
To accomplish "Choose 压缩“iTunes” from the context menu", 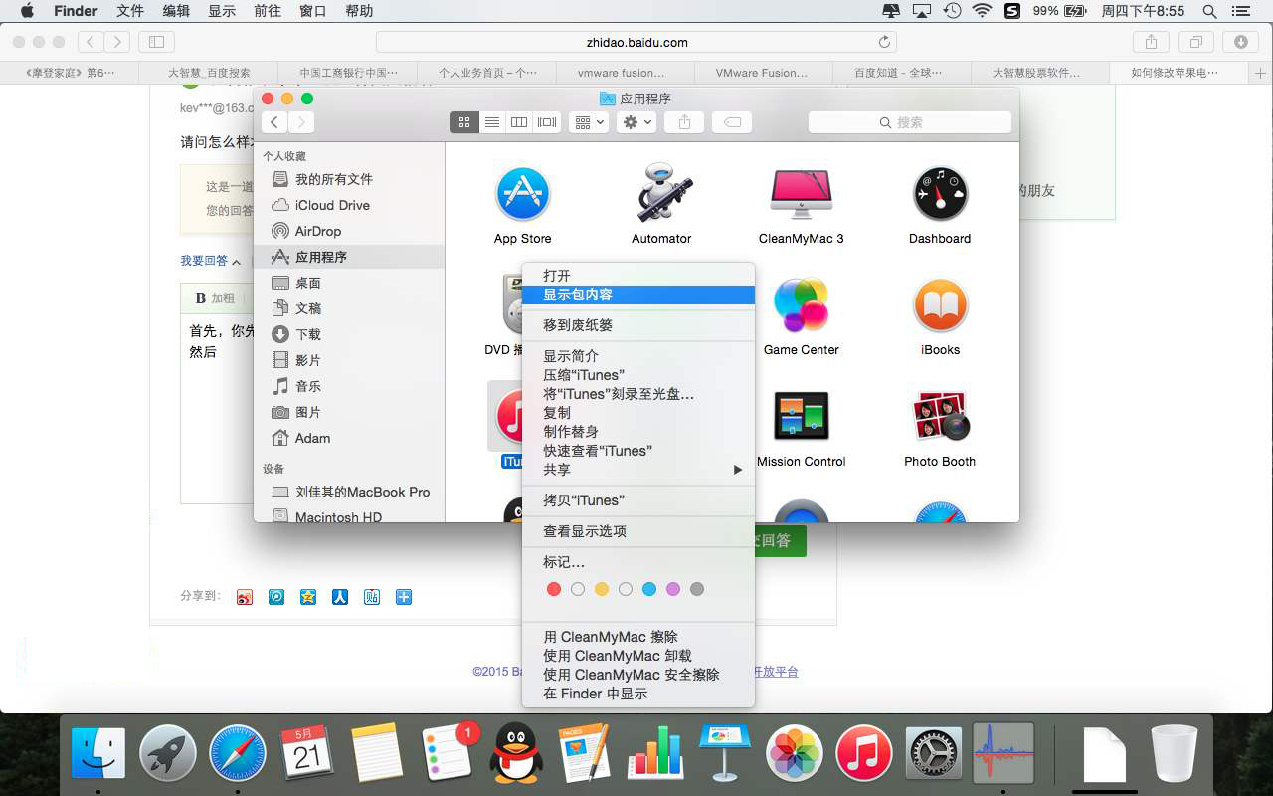I will click(638, 375).
